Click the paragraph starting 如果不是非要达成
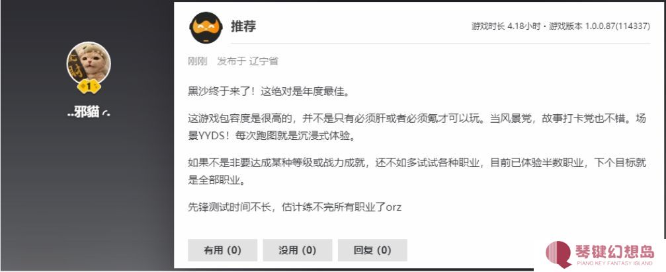 [x=417, y=172]
